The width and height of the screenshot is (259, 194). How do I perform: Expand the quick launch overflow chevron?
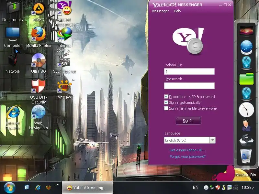[58, 184]
